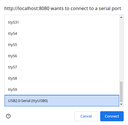The image size is (128, 125).
Task: Click the port list scrollbar thumb
Action: pos(121,92)
